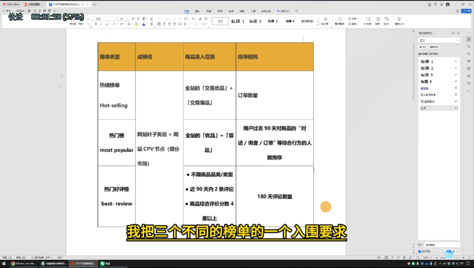Toggle the auto-save switch

(x=28, y=11)
